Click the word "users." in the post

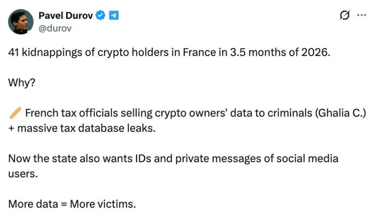coord(23,174)
